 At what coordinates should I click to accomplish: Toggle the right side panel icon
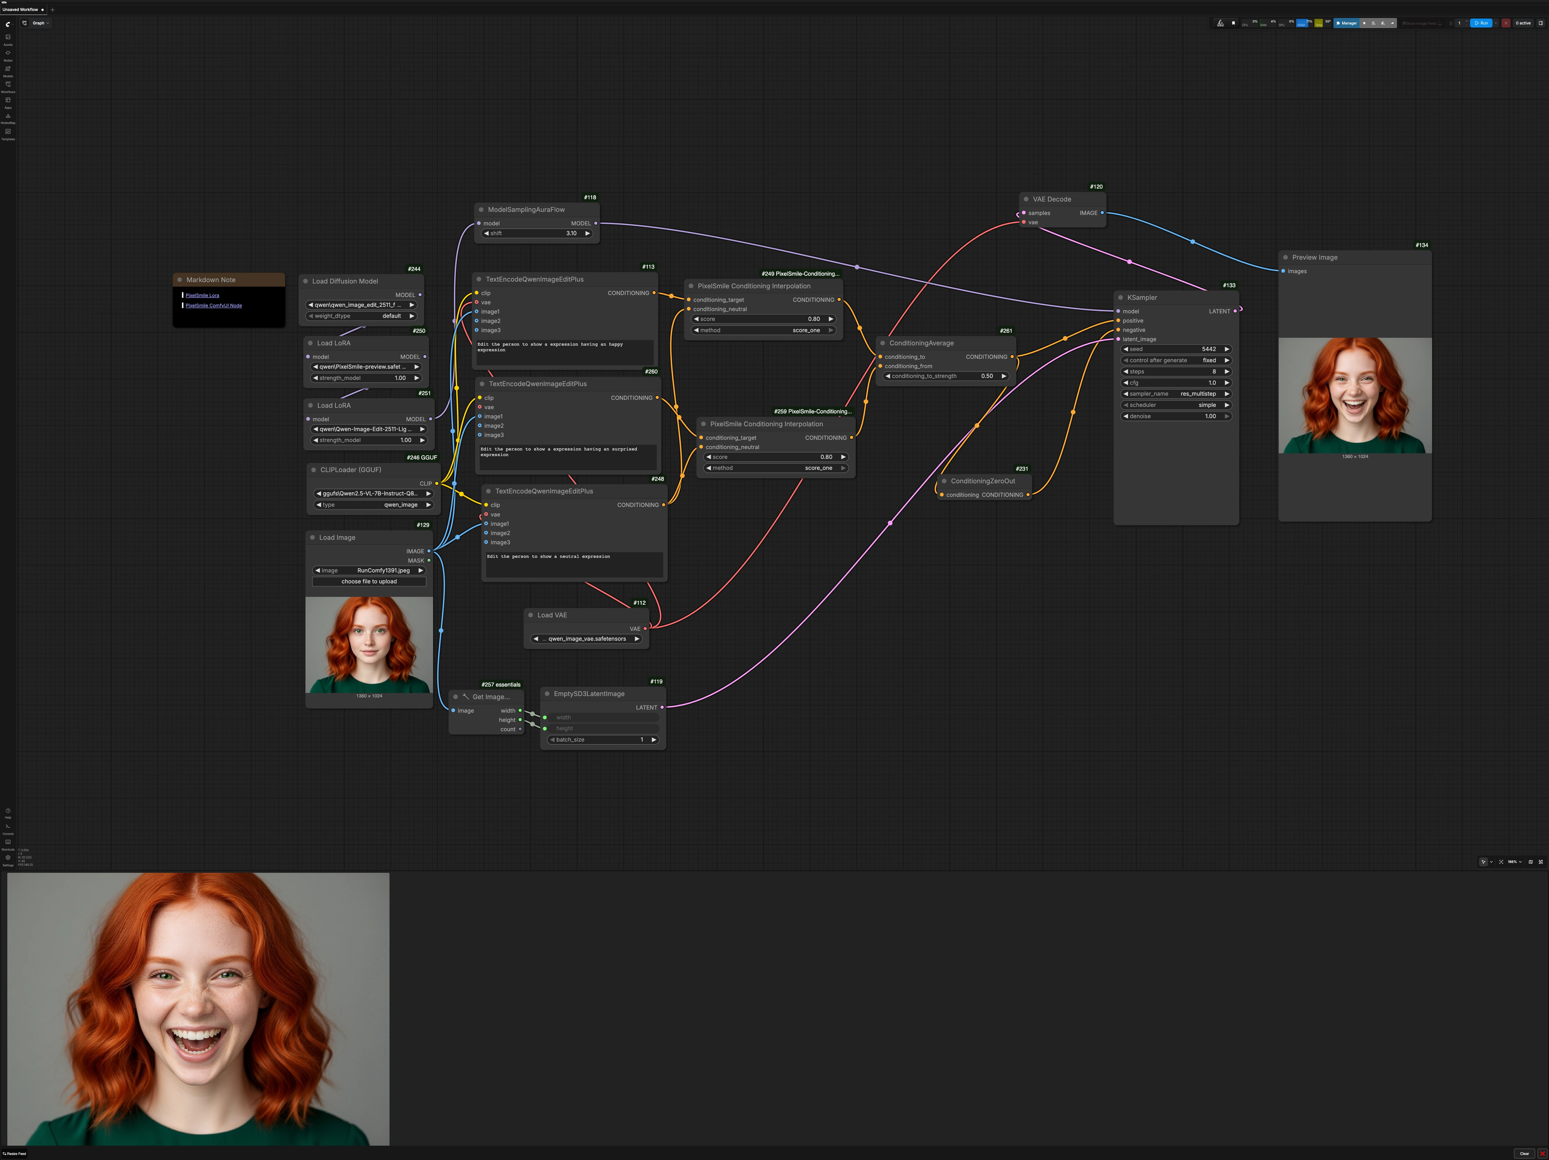(x=1541, y=23)
